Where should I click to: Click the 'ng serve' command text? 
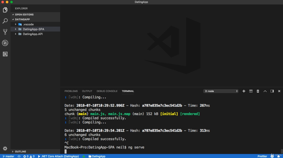(x=136, y=147)
